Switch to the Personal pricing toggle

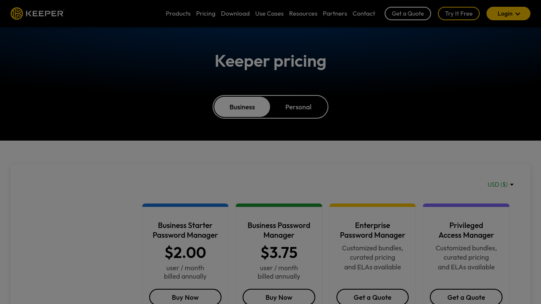pos(298,107)
